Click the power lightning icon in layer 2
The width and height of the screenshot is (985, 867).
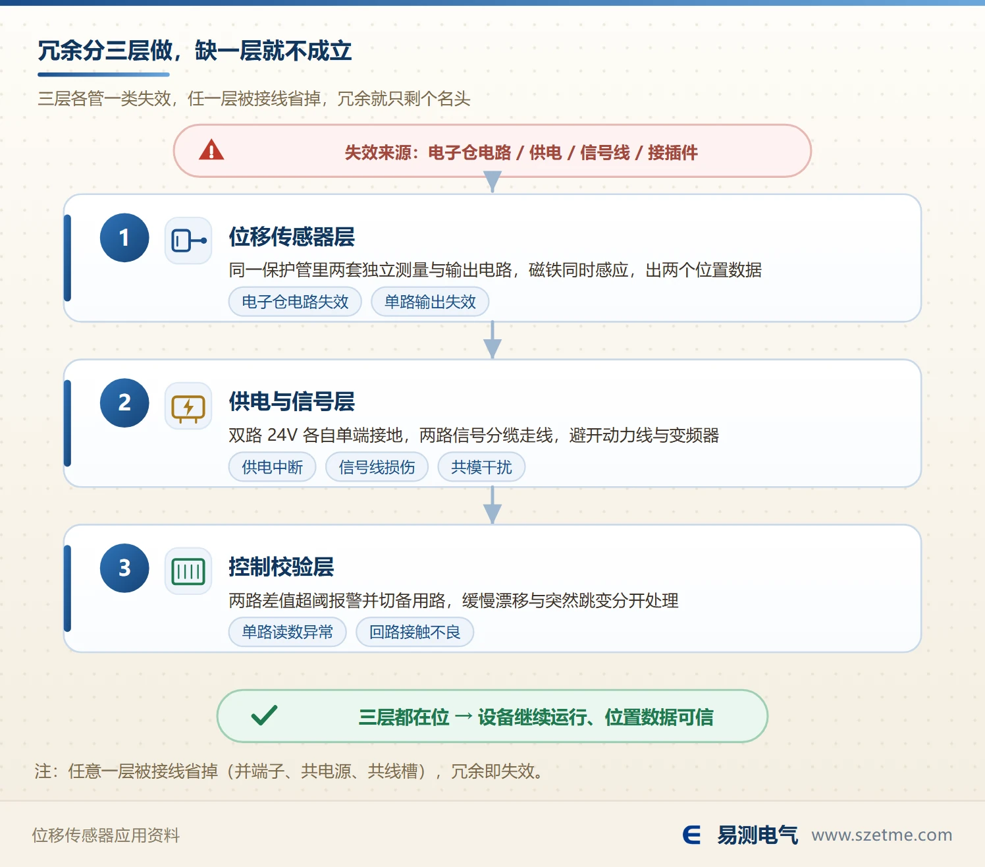[188, 406]
